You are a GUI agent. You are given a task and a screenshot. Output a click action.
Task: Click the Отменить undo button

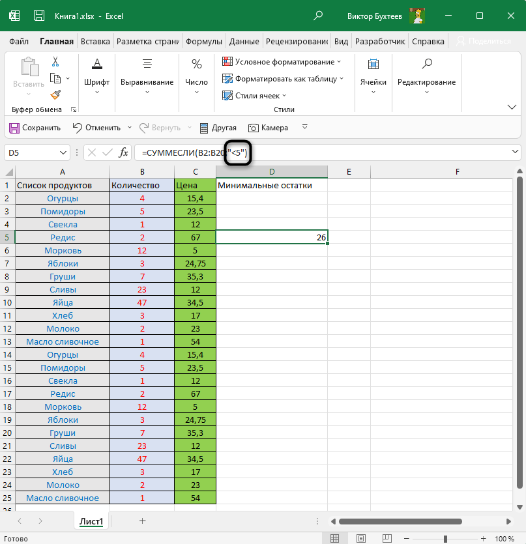click(x=96, y=128)
